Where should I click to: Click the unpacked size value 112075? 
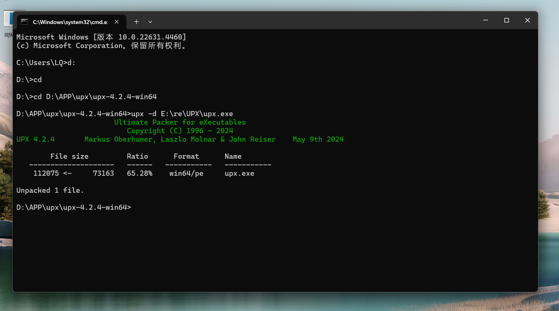[x=46, y=173]
